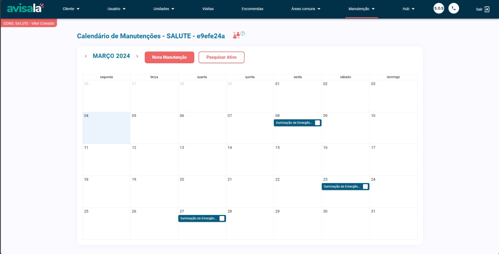499x254 pixels.
Task: Expand the Usuário dropdown menu
Action: (116, 9)
